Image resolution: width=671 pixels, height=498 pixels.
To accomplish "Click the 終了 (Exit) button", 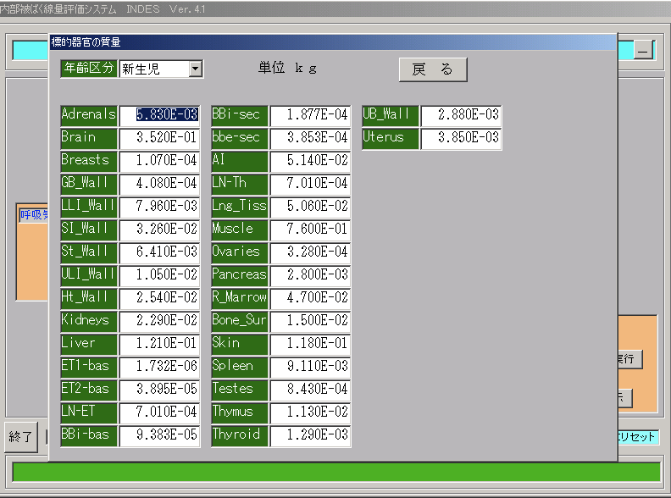I will tap(20, 436).
